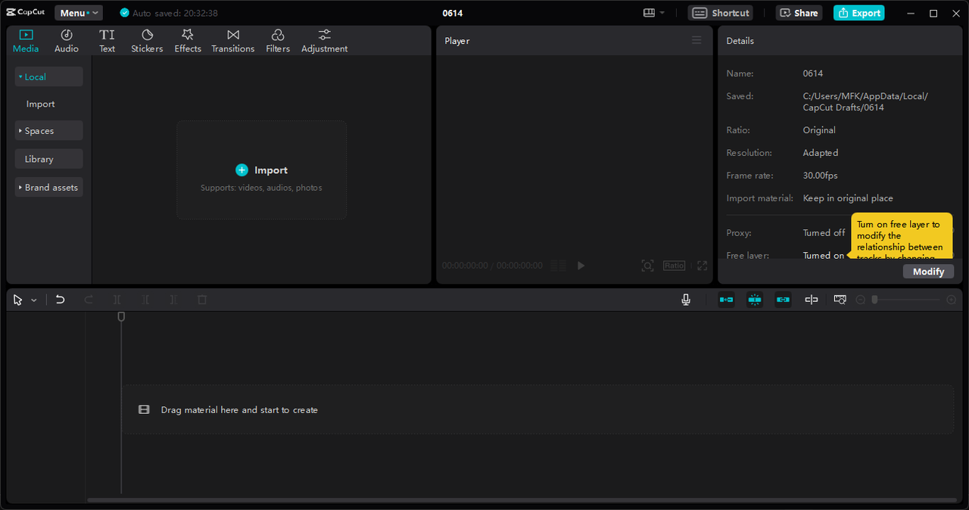
Task: Click the delete left trim icon
Action: 145,300
